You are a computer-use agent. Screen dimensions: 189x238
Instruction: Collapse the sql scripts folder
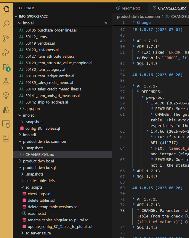pyautogui.click(x=22, y=187)
